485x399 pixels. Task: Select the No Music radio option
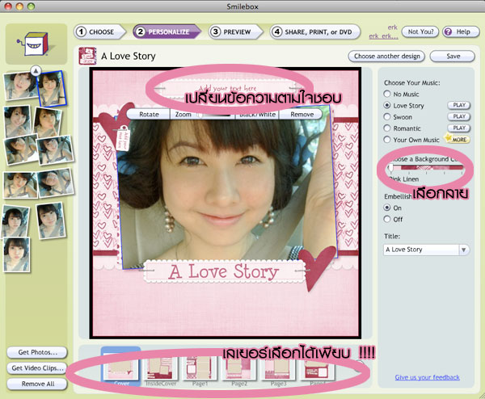pyautogui.click(x=388, y=94)
